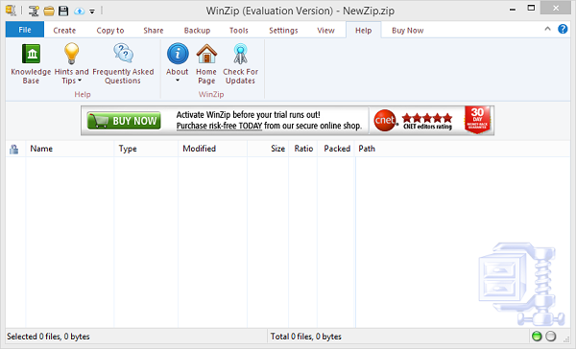This screenshot has height=349, width=576.
Task: Switch to the Backup tab
Action: pos(197,31)
